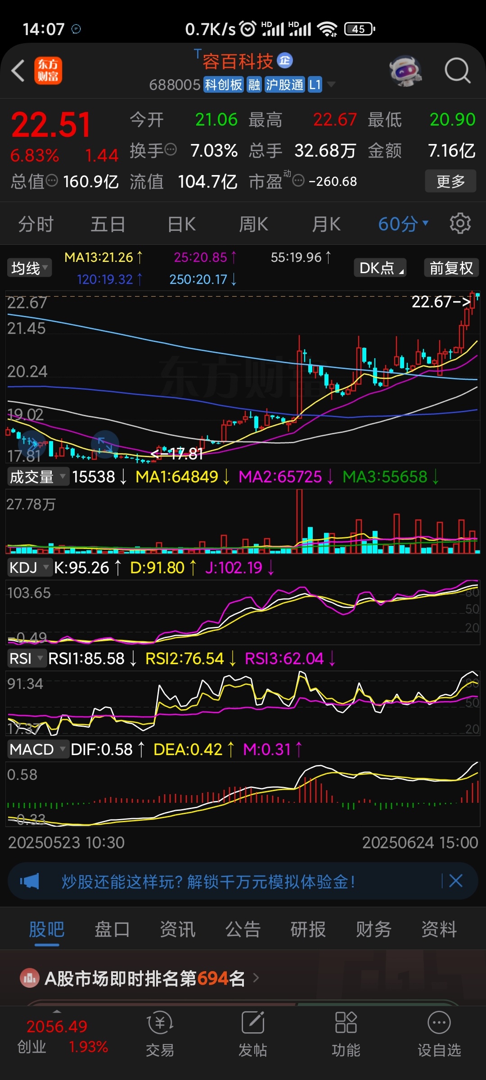Select the 盘口 tab
Image resolution: width=486 pixels, height=1080 pixels.
112,929
